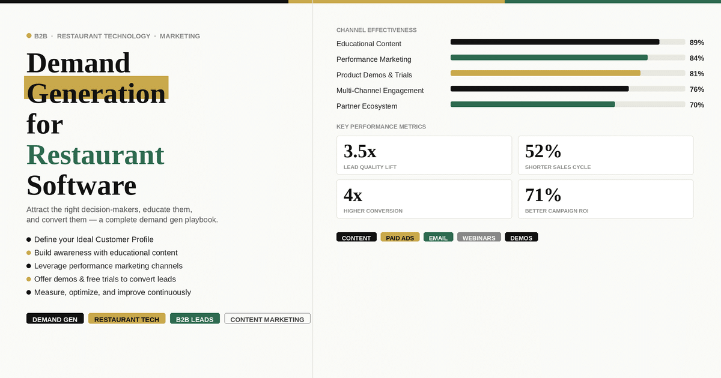This screenshot has width=721, height=378.
Task: Select the CONTENT channel chip
Action: [x=356, y=238]
